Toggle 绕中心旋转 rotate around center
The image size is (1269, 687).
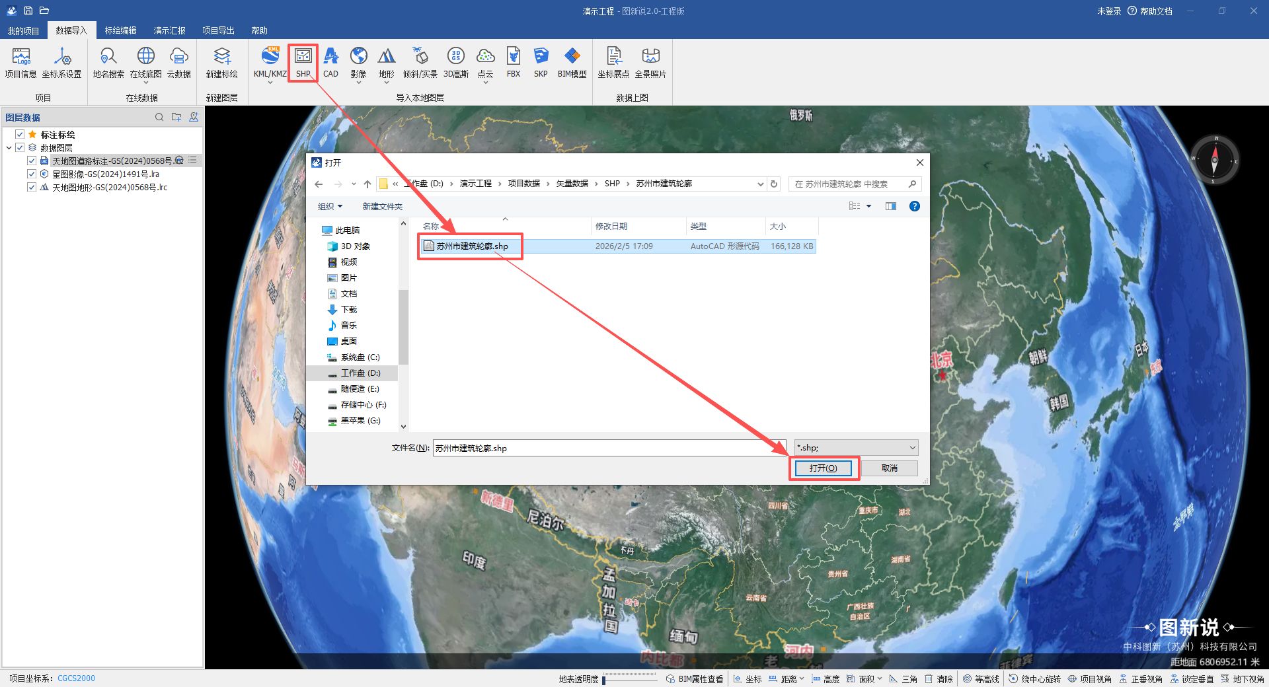1034,679
